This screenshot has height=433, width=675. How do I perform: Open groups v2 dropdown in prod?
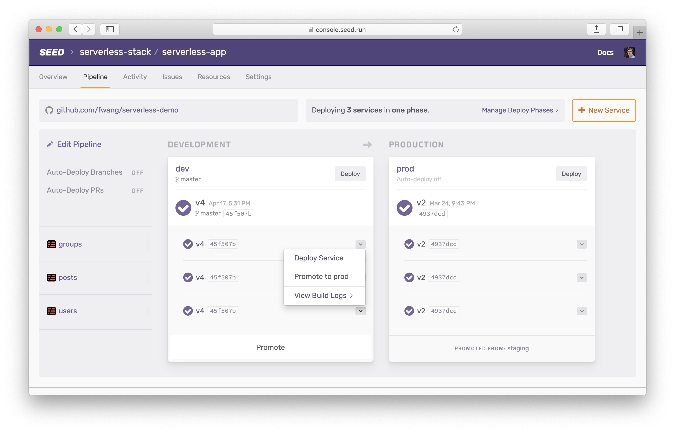[582, 244]
